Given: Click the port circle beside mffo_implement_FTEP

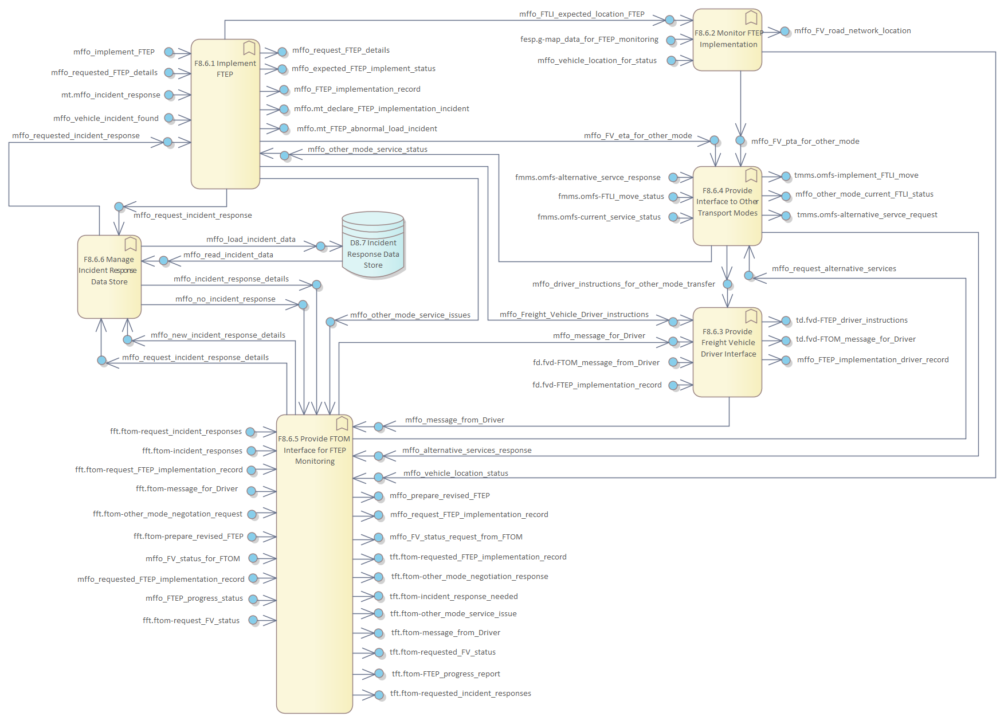Looking at the screenshot, I should [169, 52].
